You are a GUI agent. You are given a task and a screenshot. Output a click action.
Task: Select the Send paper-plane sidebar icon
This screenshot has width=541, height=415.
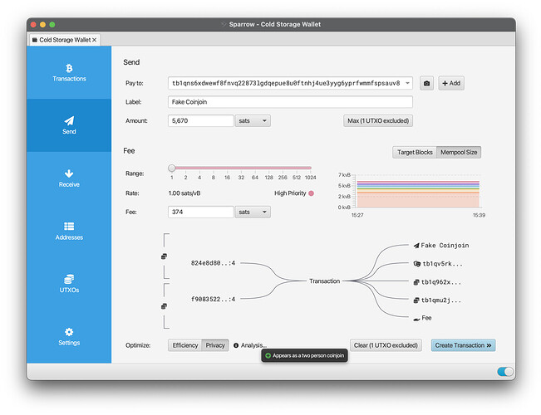69,121
